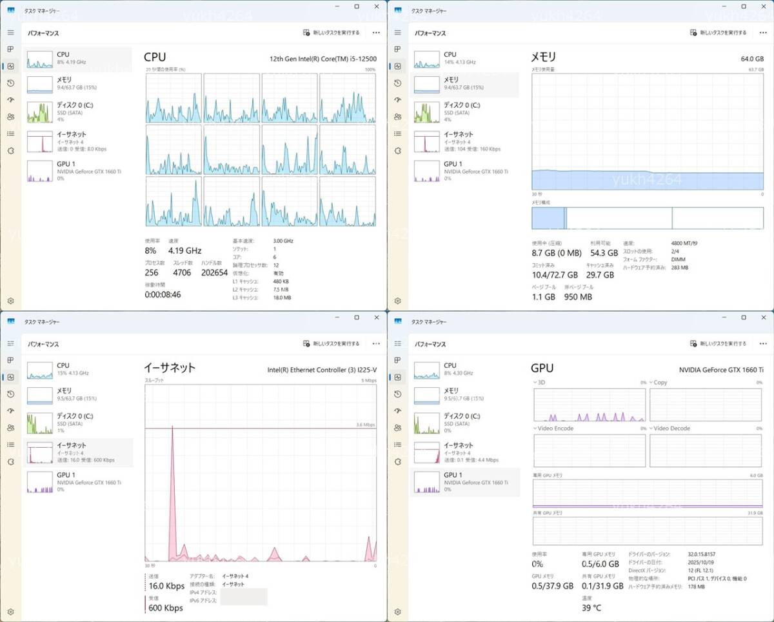774x622 pixels.
Task: Click Performance icon in the GPU window sidebar
Action: 397,377
